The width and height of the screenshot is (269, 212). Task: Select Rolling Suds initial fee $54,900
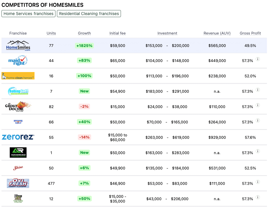[117, 92]
